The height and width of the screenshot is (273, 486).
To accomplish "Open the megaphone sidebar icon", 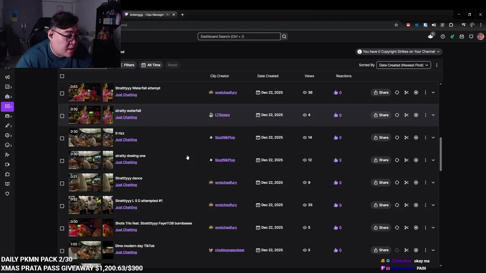I will click(x=7, y=77).
